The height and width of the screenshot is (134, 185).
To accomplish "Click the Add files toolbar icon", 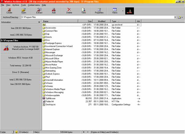I will click(54, 11).
